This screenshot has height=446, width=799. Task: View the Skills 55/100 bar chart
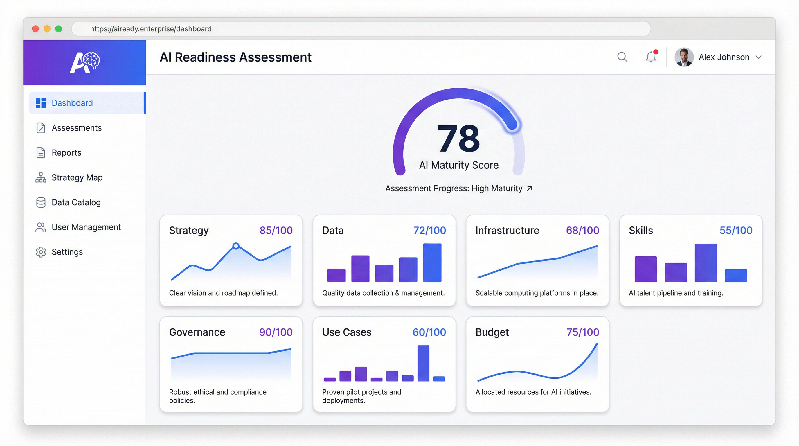[x=690, y=267]
